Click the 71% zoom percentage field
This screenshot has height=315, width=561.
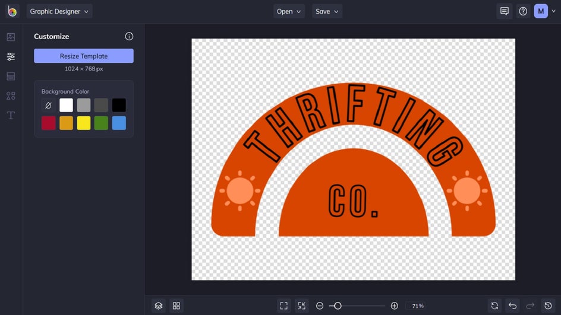tap(418, 306)
